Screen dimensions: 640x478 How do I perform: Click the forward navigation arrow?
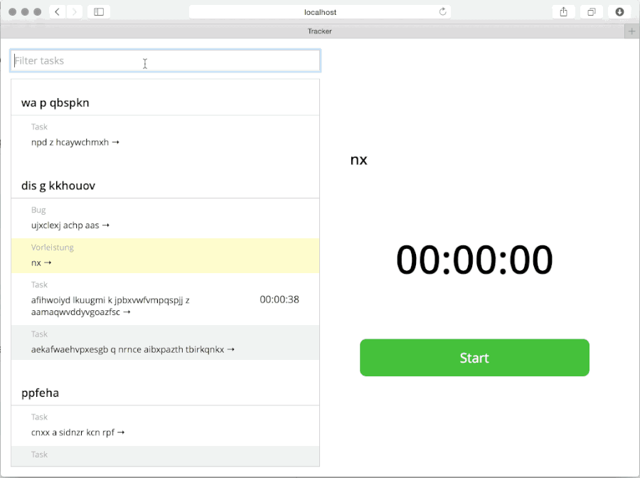(73, 11)
